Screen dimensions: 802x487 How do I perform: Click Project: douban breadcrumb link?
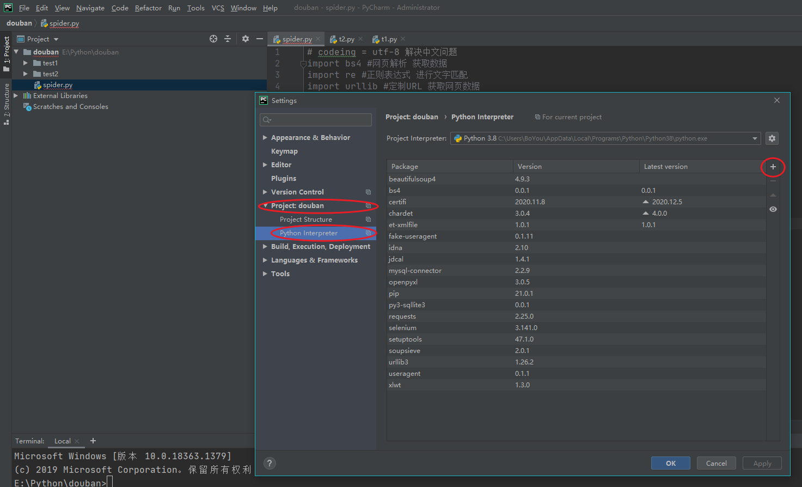coord(412,117)
